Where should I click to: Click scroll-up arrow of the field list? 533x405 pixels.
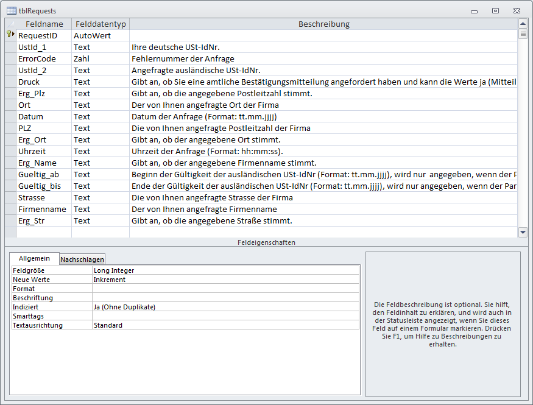click(523, 23)
